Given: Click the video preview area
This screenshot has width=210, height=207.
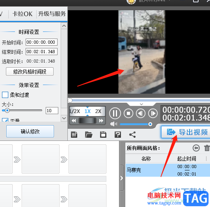Looking at the screenshot, I should (x=139, y=52).
